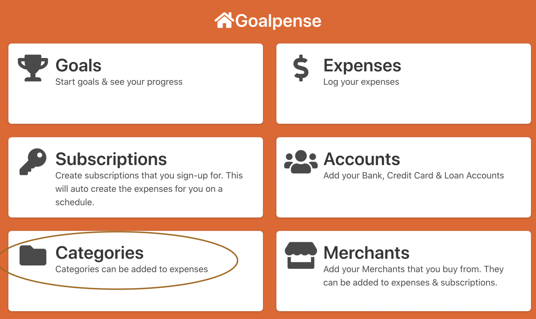Click the "Add your Bank, Credit Card" description
The height and width of the screenshot is (319, 536).
[413, 176]
